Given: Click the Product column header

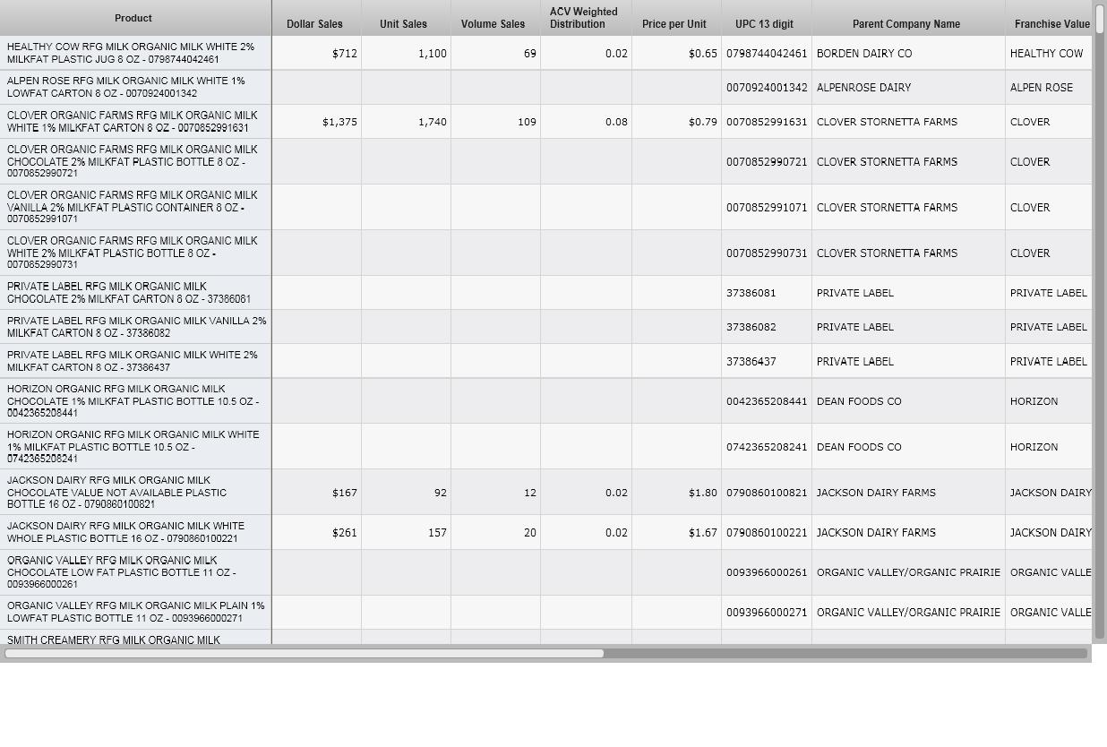Looking at the screenshot, I should coord(133,18).
